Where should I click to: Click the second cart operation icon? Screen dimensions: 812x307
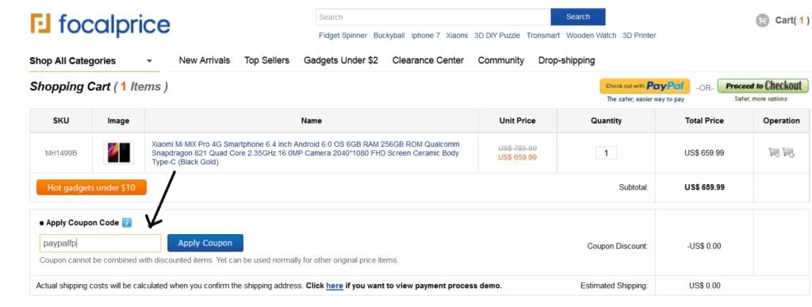(788, 152)
